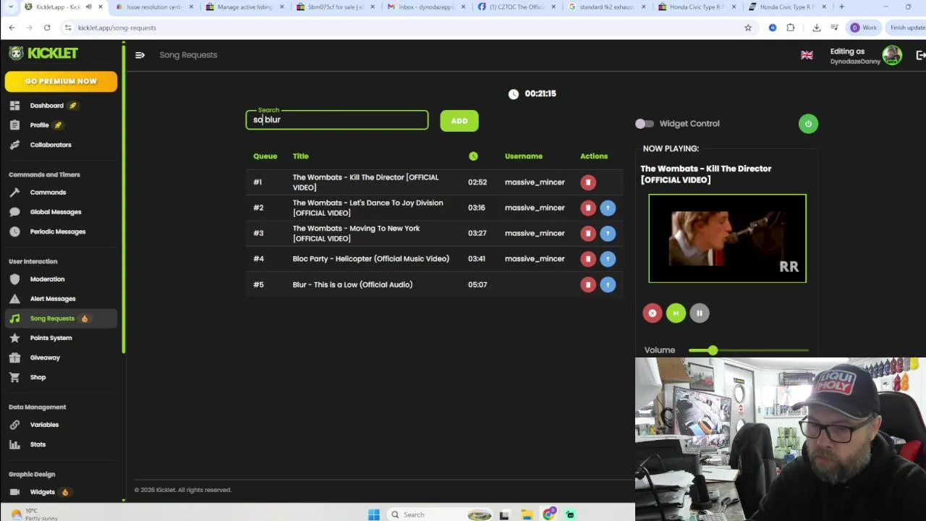
Task: Open File Explorer from taskbar
Action: tap(527, 514)
